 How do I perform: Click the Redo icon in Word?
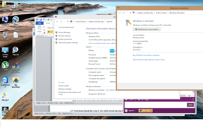coord(48,19)
